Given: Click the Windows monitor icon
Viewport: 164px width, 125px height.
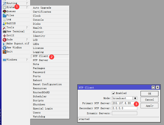Looking at the screenshot, I should point(5,60).
